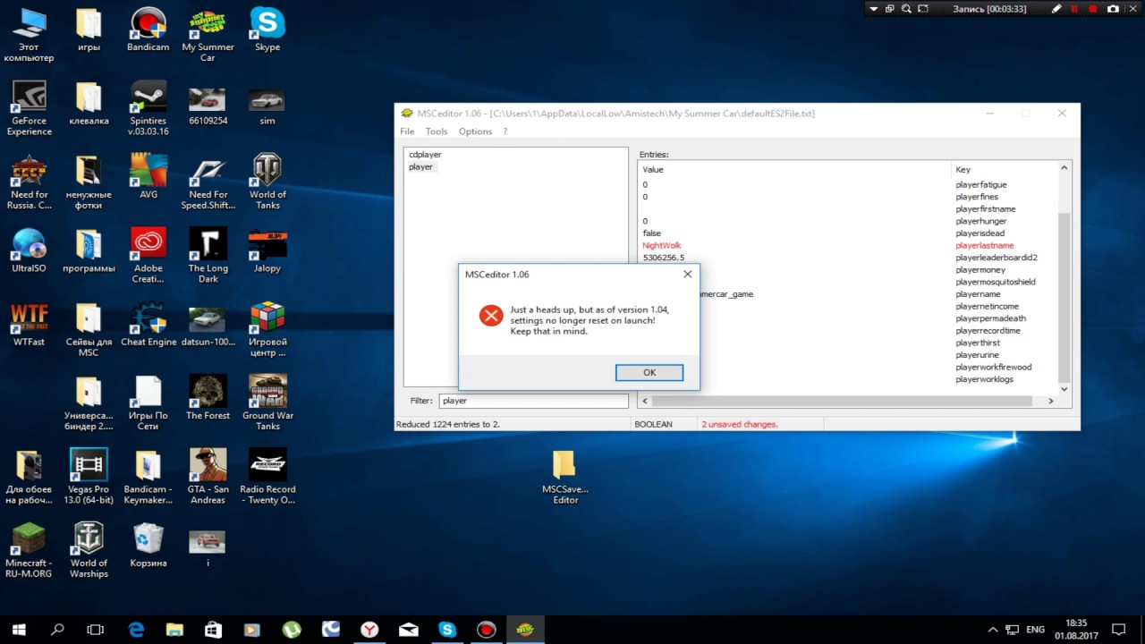
Task: Select the playerfines key row
Action: click(x=977, y=197)
